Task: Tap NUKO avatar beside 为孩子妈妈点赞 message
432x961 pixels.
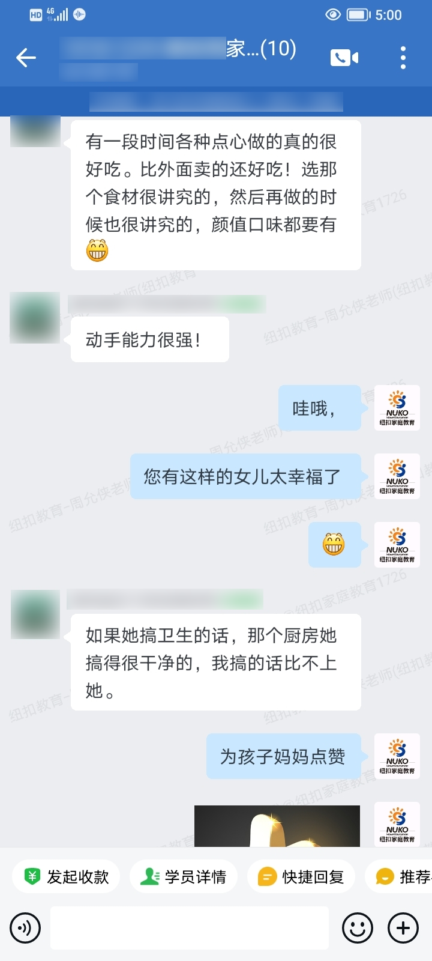Action: coord(397,756)
